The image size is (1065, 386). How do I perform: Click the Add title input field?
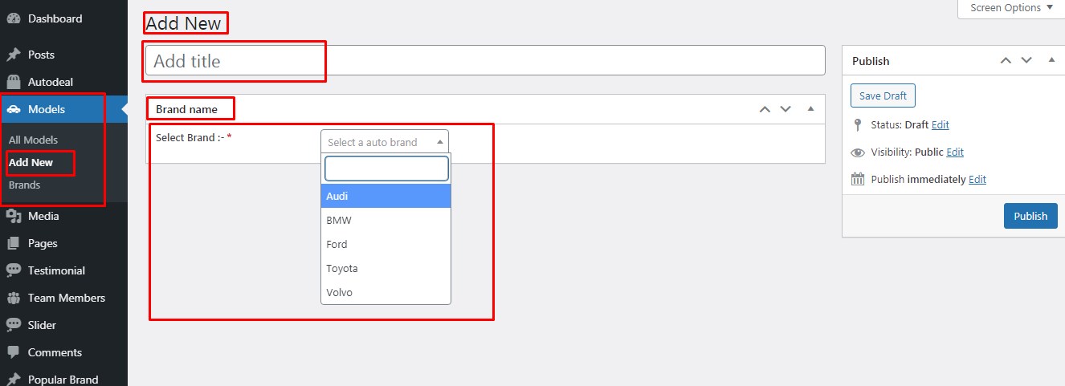point(485,61)
